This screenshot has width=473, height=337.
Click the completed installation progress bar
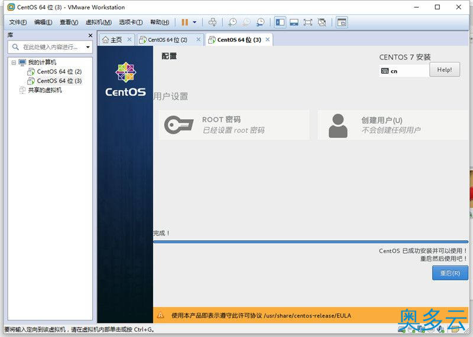pyautogui.click(x=311, y=241)
